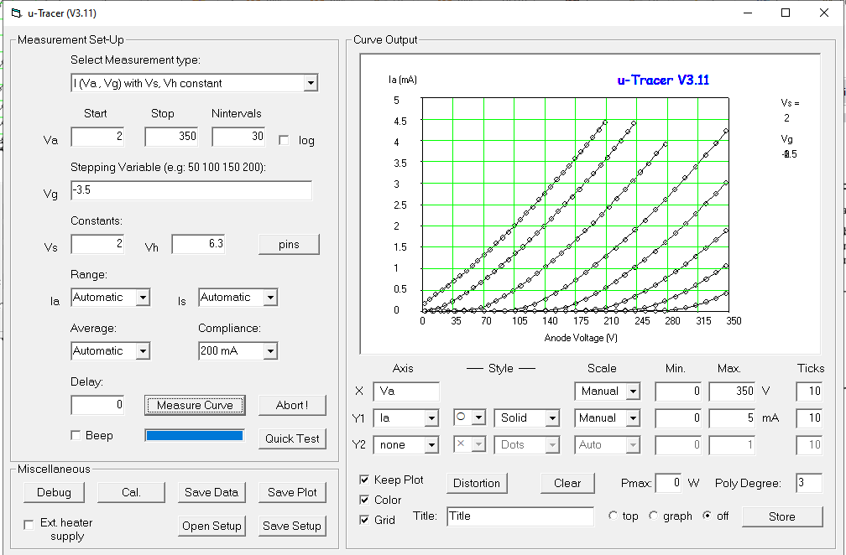The image size is (846, 555).
Task: Toggle the Color checkbox
Action: 365,500
